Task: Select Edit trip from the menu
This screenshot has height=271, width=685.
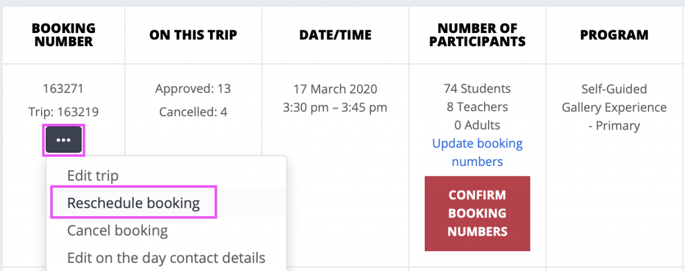Action: [x=92, y=175]
